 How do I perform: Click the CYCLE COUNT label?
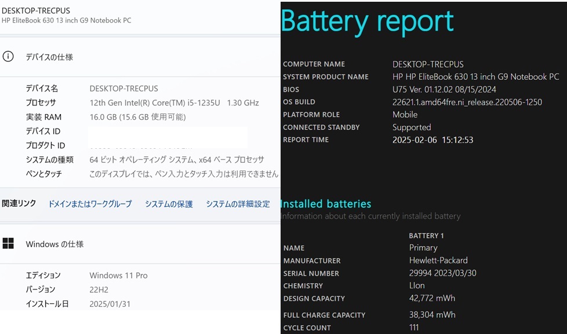307,328
